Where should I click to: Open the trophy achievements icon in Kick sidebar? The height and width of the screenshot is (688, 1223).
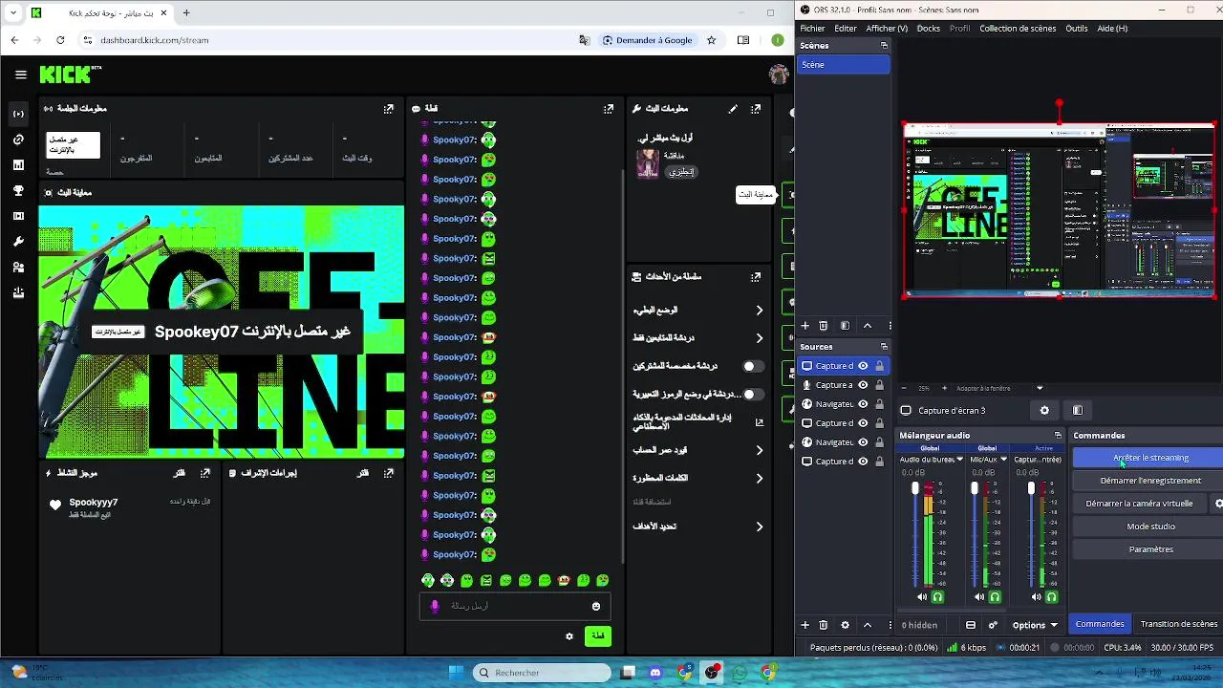click(18, 191)
